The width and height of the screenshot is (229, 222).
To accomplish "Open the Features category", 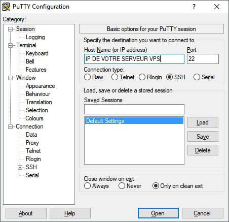I will pyautogui.click(x=36, y=70).
